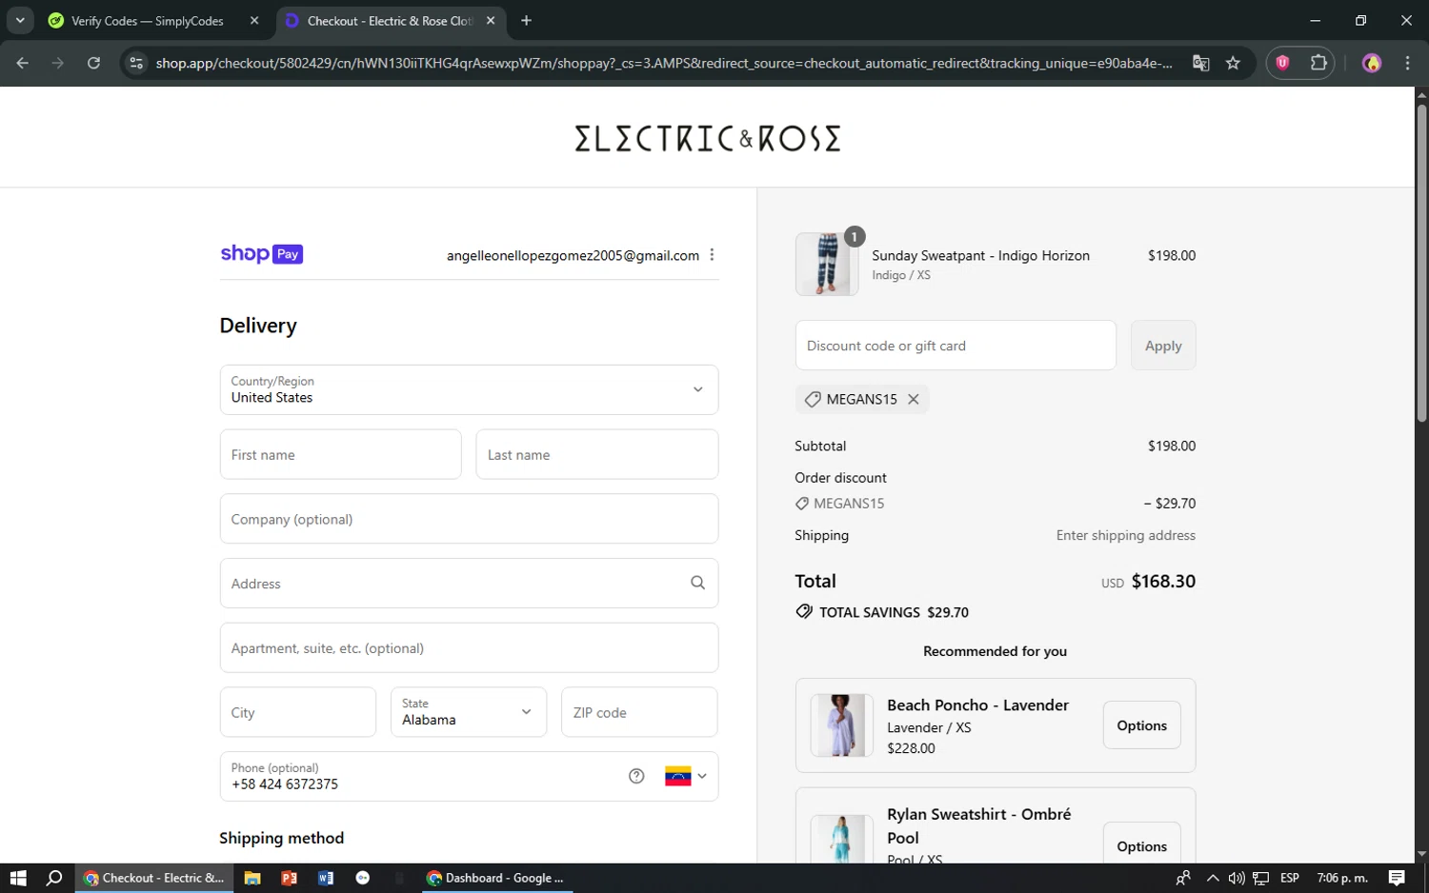1429x893 pixels.
Task: Open a new browser tab
Action: pyautogui.click(x=526, y=20)
